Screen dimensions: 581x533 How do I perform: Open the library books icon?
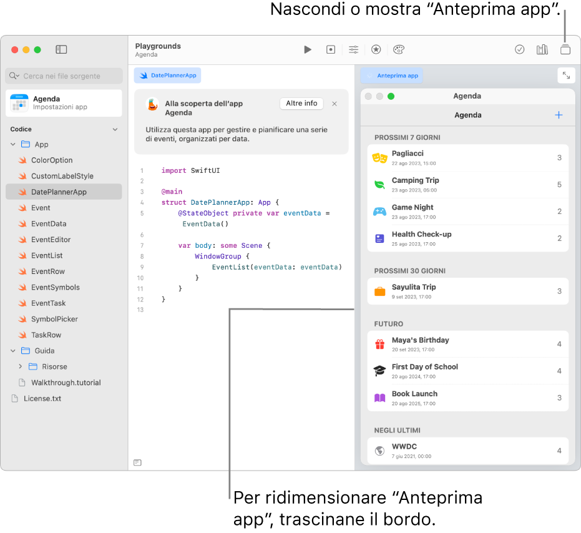click(542, 49)
